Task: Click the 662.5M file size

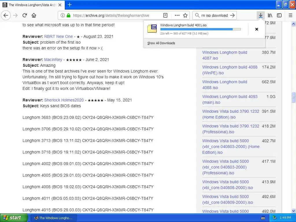Action: pyautogui.click(x=269, y=82)
